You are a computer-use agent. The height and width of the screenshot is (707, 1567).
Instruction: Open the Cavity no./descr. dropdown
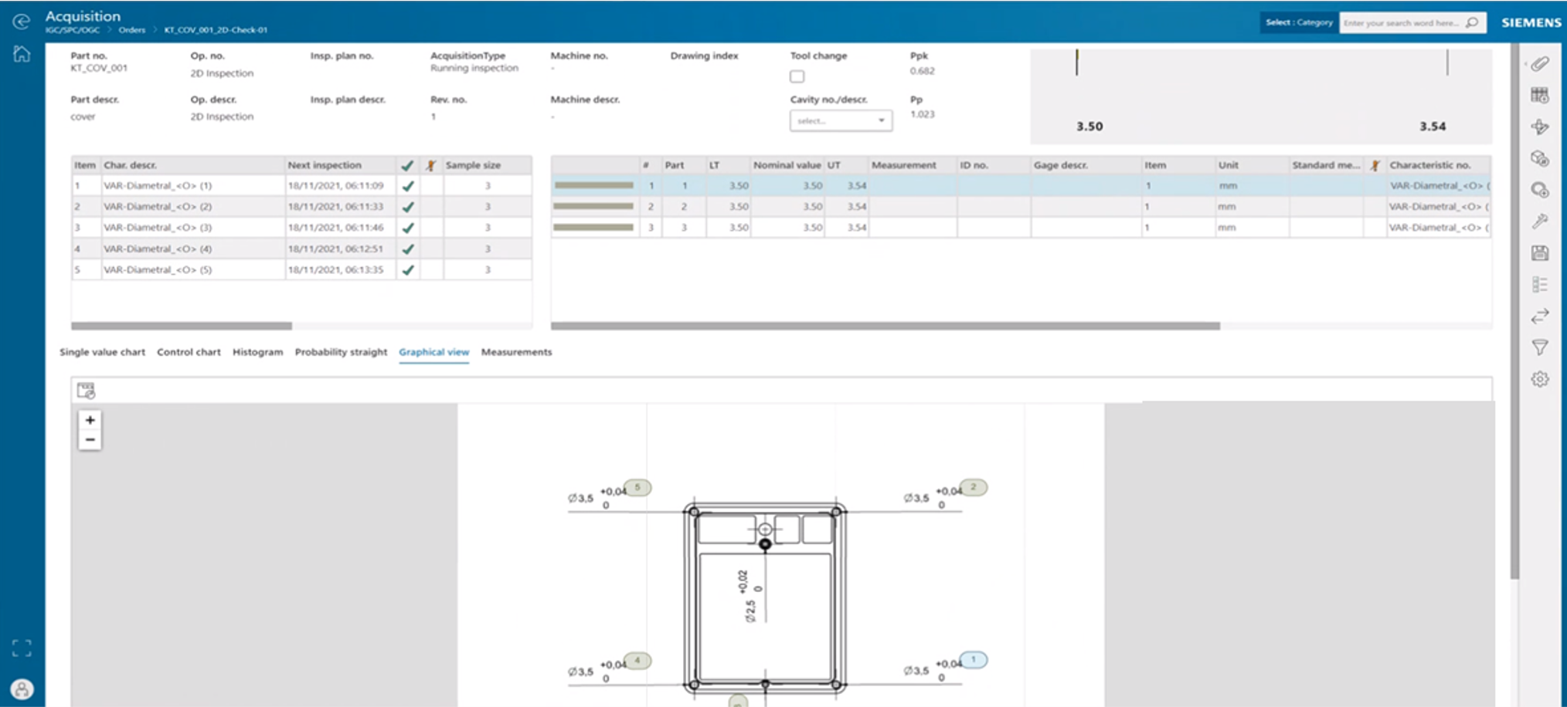(x=840, y=120)
